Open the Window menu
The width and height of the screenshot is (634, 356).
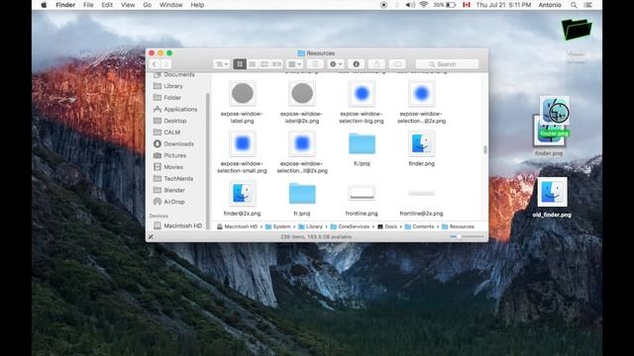point(171,5)
